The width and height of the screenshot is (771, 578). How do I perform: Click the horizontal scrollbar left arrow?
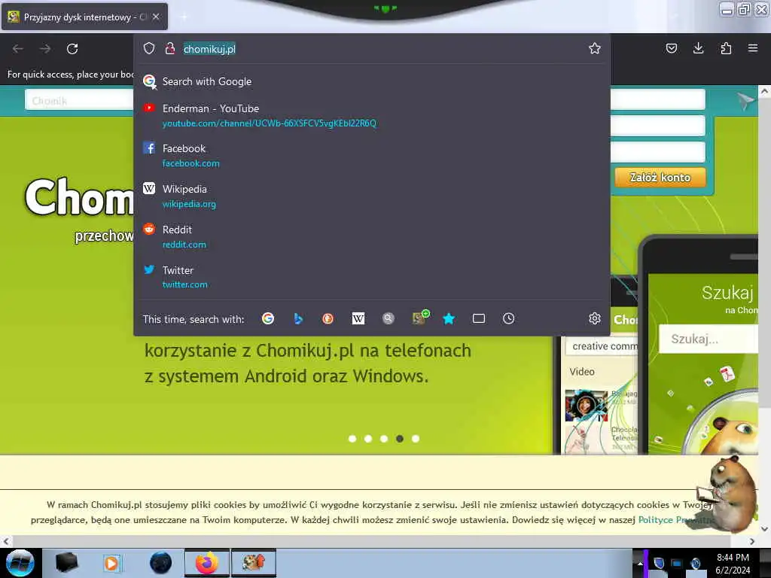(6, 541)
